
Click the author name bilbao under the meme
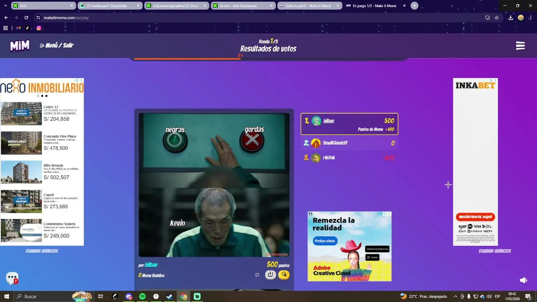(x=151, y=265)
